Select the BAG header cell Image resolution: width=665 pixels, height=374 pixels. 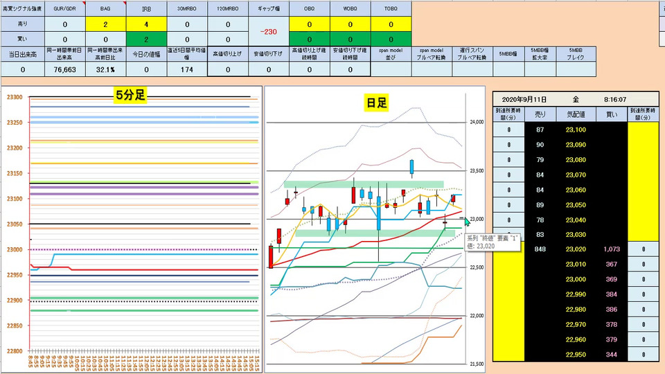click(x=105, y=8)
